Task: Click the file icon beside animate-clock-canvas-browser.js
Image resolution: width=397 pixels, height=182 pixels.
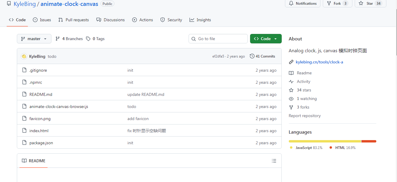Action: click(24, 106)
